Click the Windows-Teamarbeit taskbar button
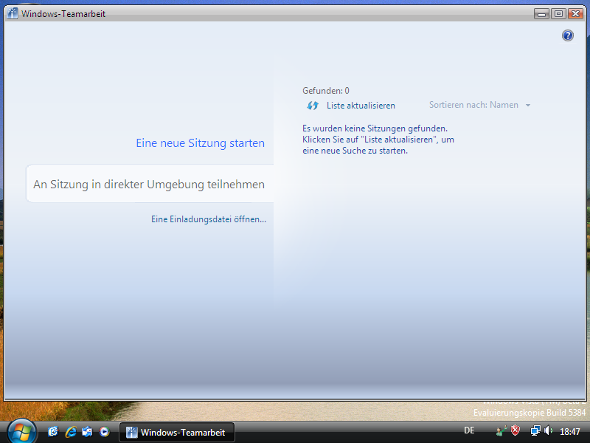The image size is (590, 443). pyautogui.click(x=176, y=432)
